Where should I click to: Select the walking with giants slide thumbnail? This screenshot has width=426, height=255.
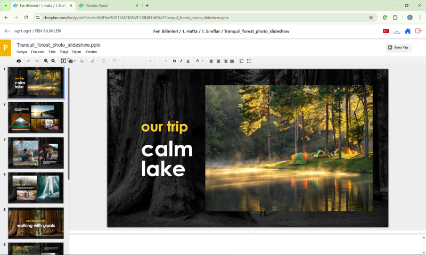(x=36, y=223)
